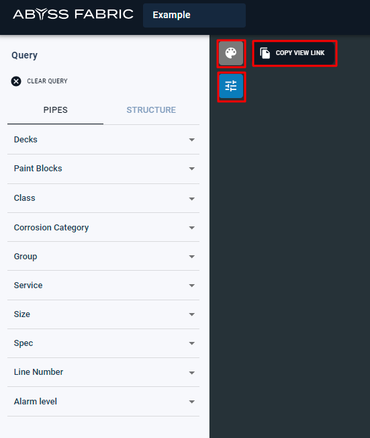
Task: Click the Clear Query text
Action: [x=47, y=81]
